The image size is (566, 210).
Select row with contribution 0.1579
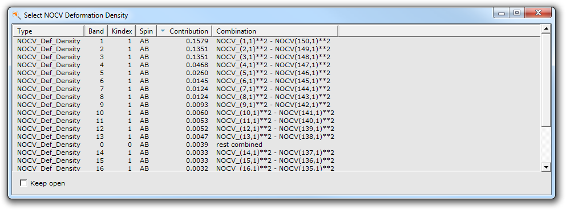point(277,41)
